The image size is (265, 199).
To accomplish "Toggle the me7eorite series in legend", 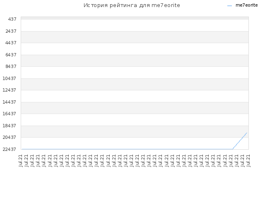I will click(x=246, y=5).
